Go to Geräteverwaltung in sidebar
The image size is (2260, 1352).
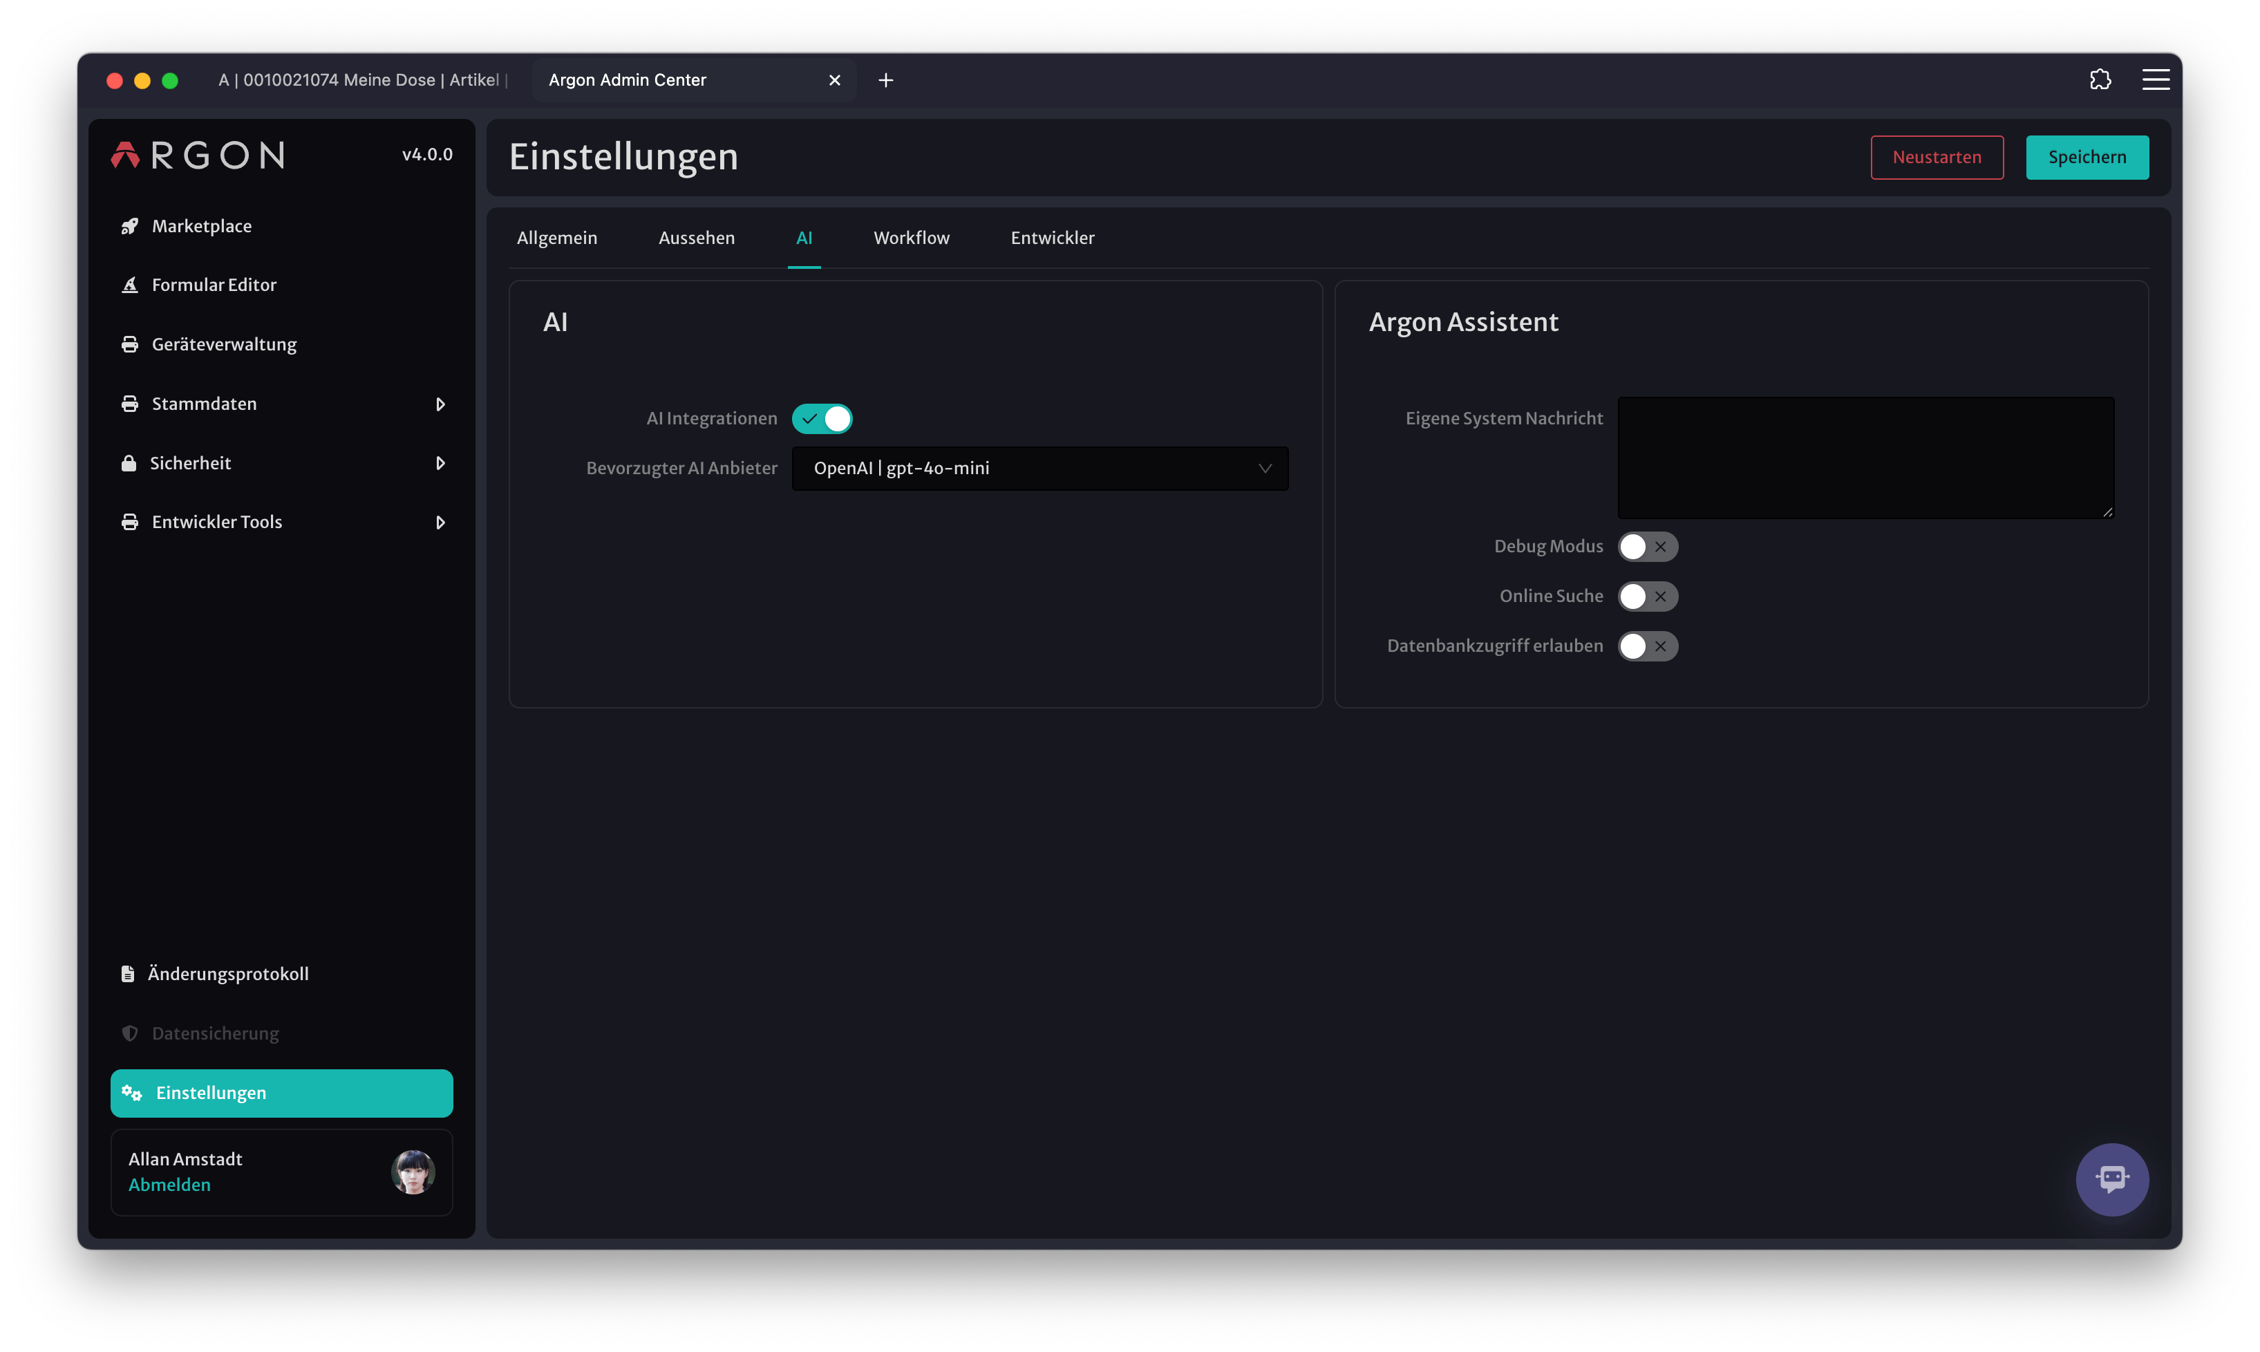coord(281,344)
